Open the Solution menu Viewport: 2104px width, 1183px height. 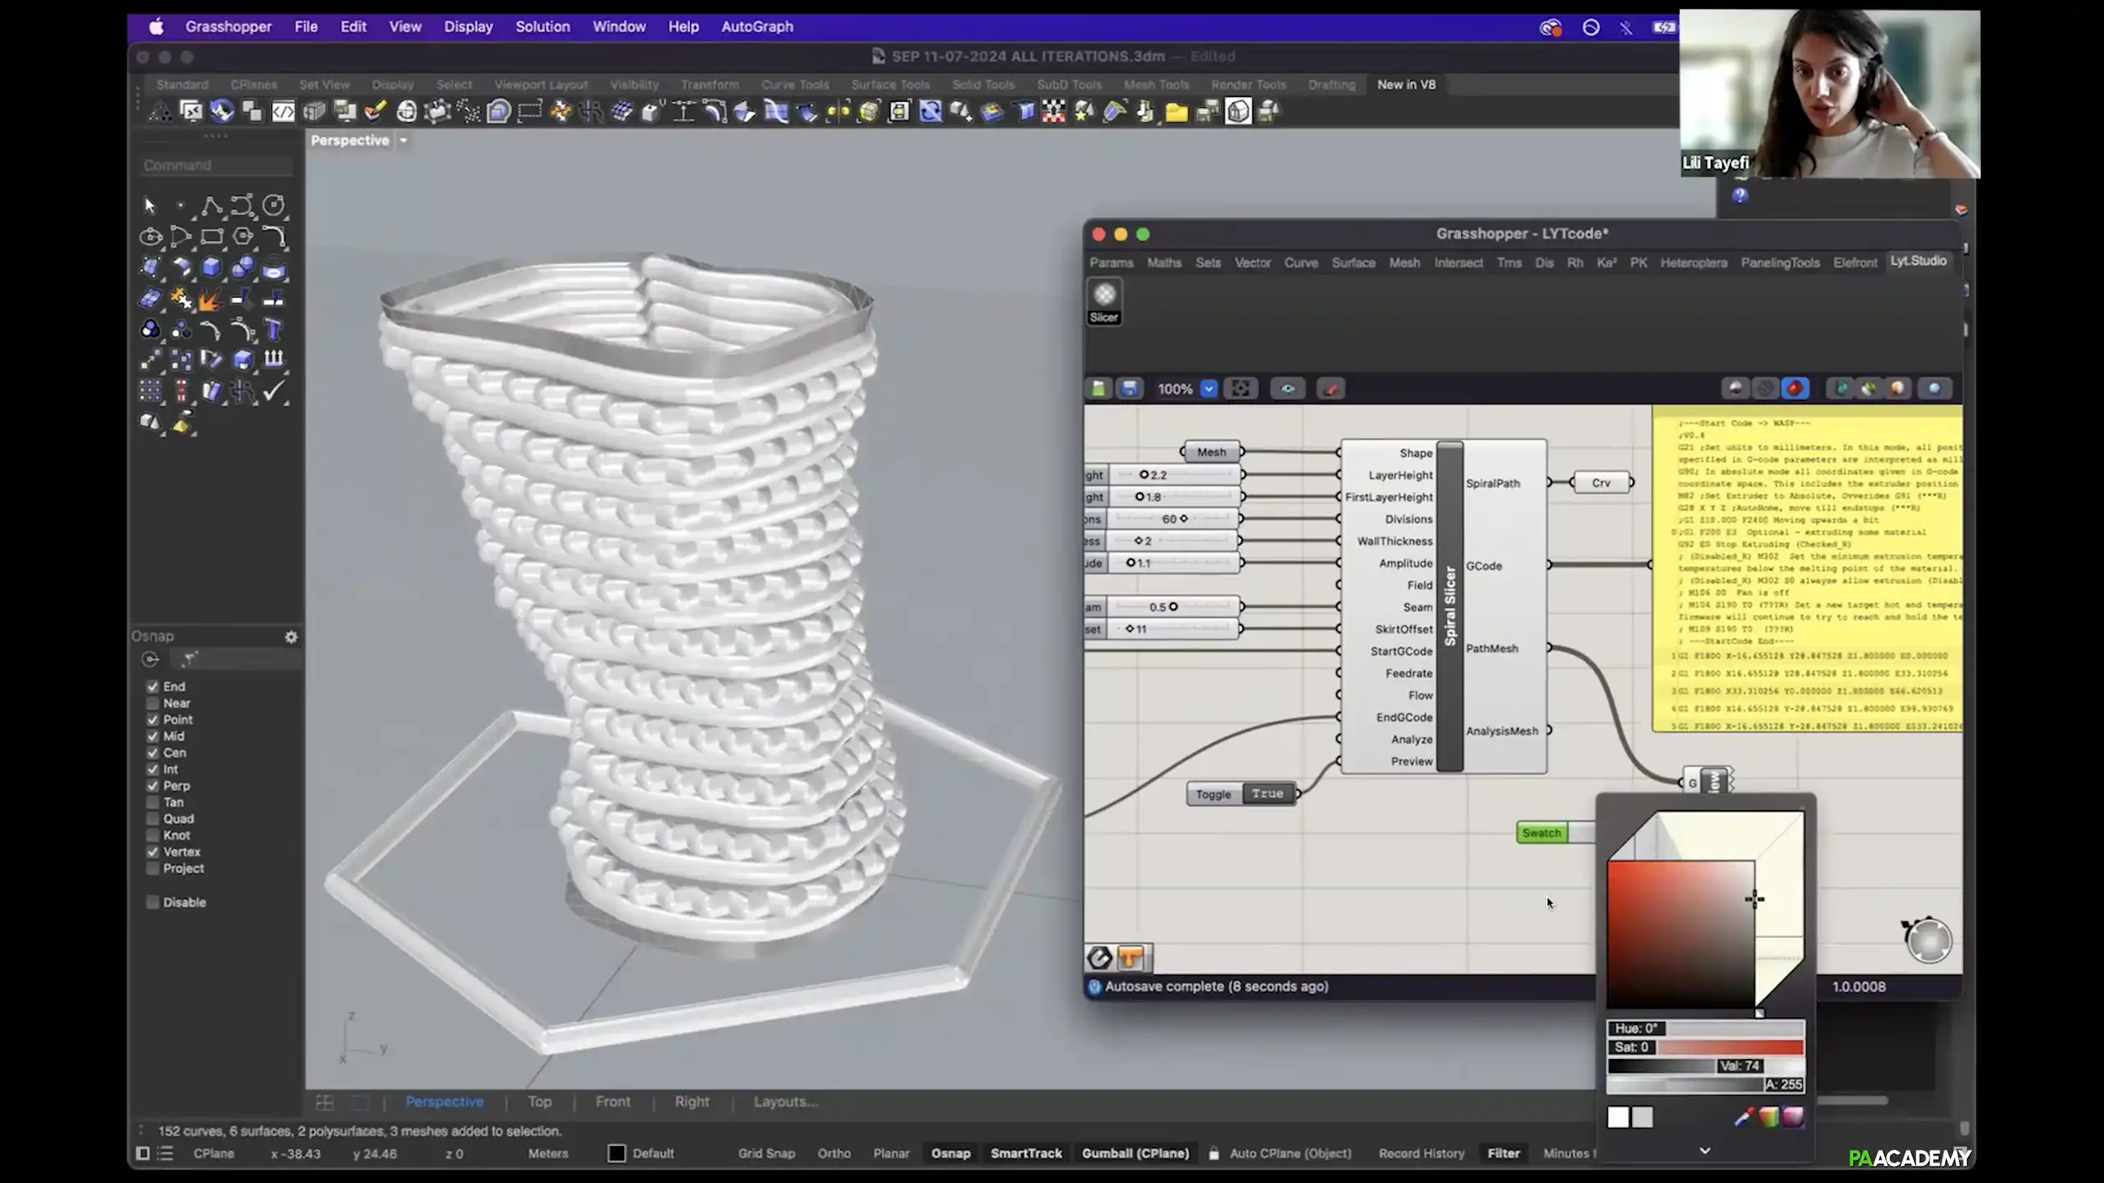pos(542,26)
